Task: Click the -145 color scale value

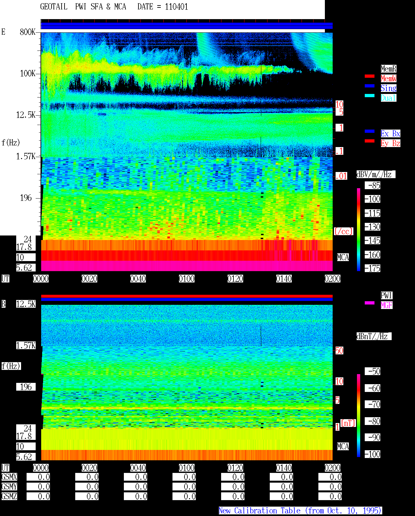Action: [373, 240]
